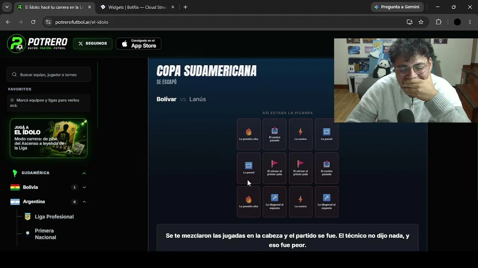Select the first-row El centro pasado card

click(x=274, y=134)
